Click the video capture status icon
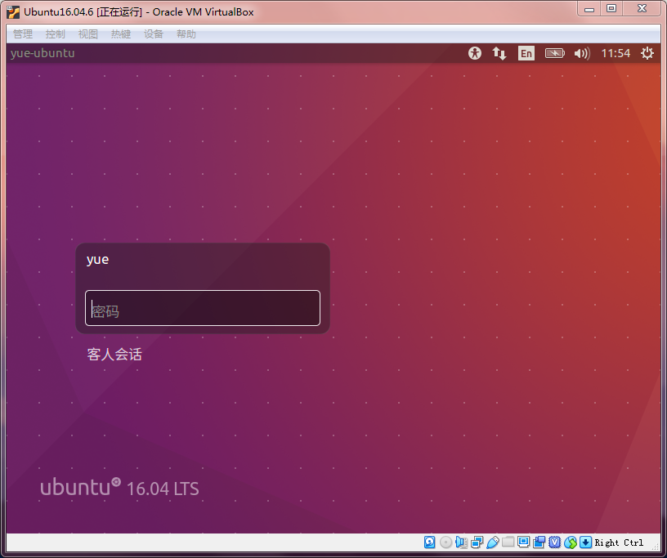Viewport: 667px width, 558px height. click(x=539, y=542)
